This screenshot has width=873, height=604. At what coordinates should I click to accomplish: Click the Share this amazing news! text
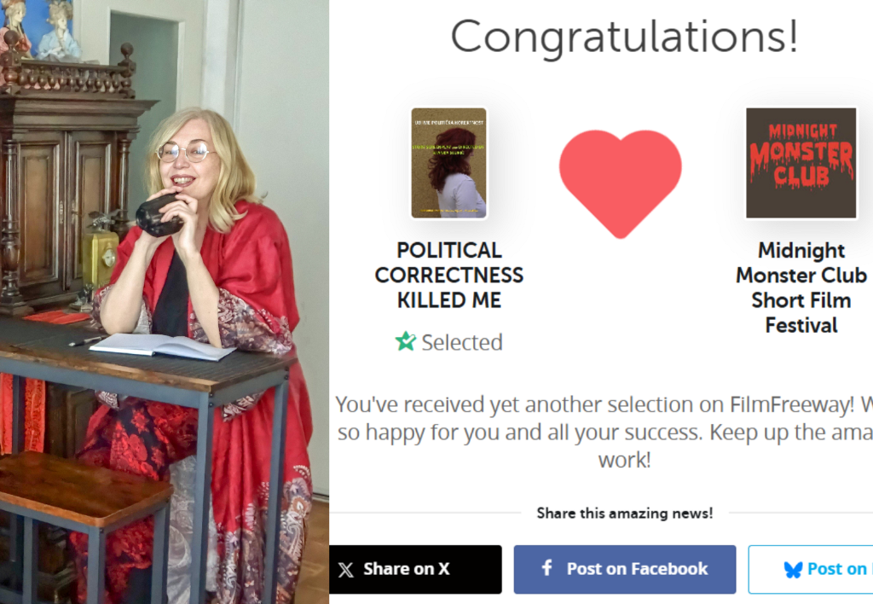(624, 513)
